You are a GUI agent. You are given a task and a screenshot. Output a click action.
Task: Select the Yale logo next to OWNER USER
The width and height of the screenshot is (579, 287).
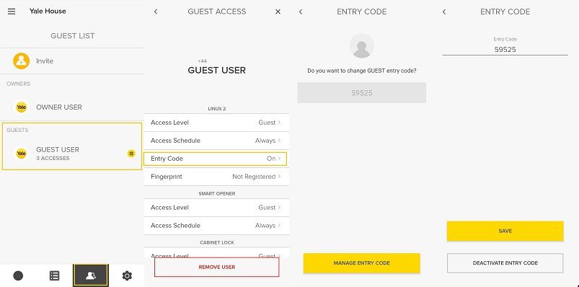tap(22, 107)
